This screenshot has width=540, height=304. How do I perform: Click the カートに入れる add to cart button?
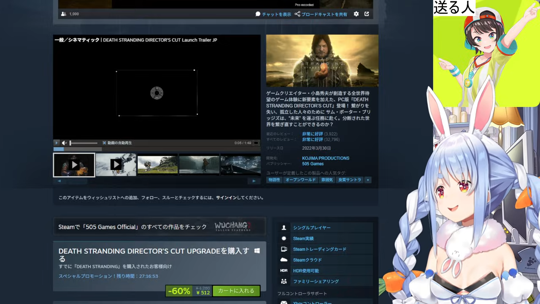tap(236, 291)
